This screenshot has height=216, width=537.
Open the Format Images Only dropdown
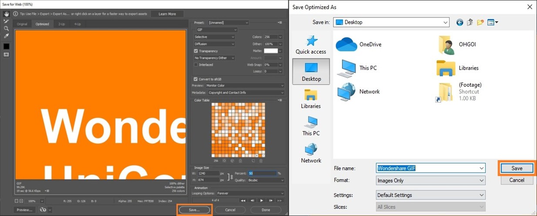click(x=431, y=180)
